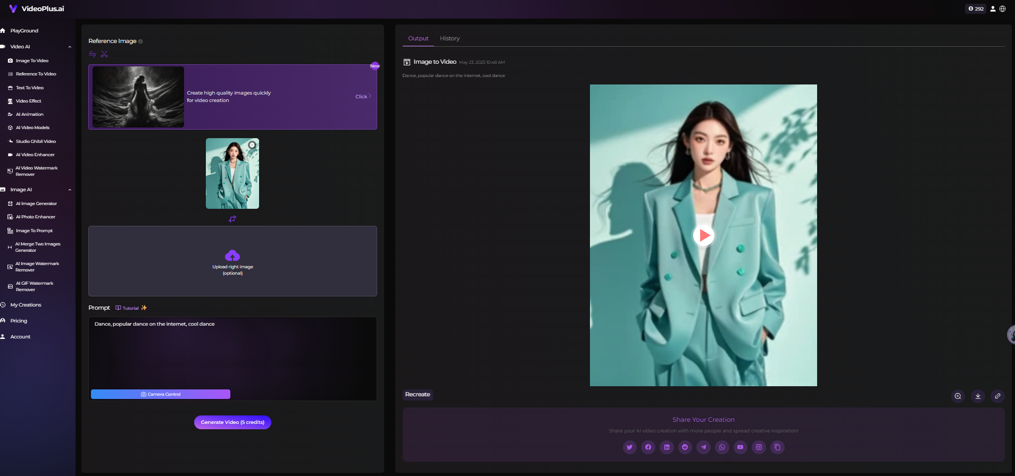Click the Camera Control button
1015x476 pixels.
click(161, 394)
